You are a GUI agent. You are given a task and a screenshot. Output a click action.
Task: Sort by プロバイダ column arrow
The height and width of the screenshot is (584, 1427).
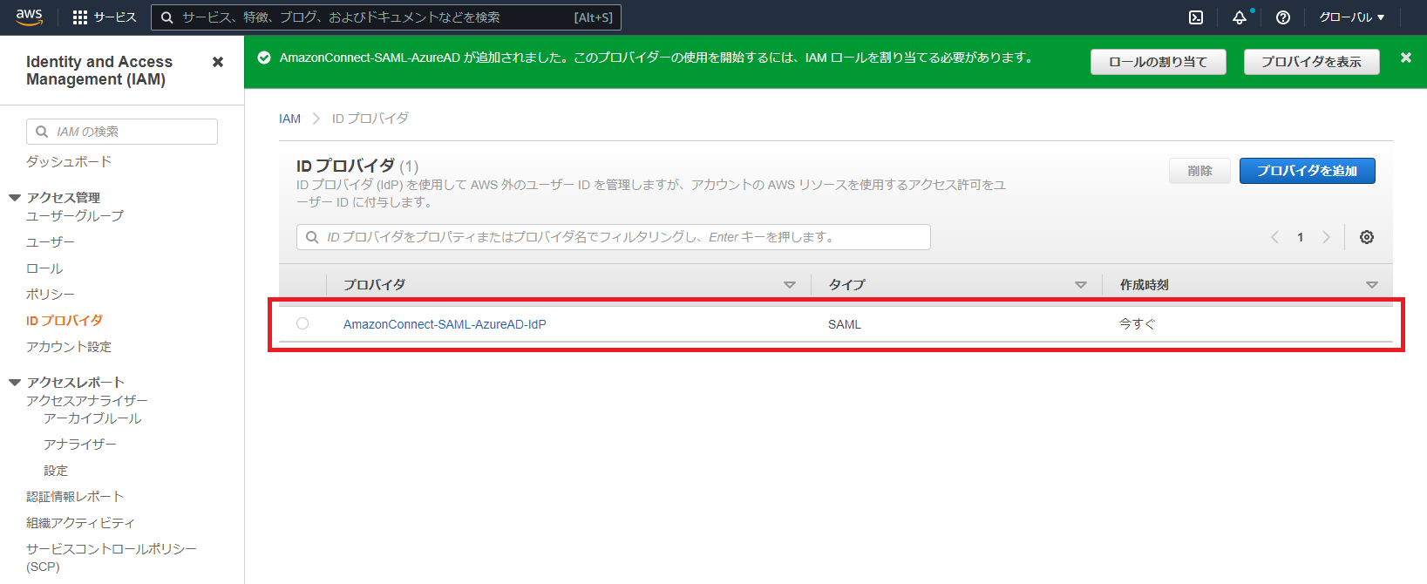click(x=790, y=285)
